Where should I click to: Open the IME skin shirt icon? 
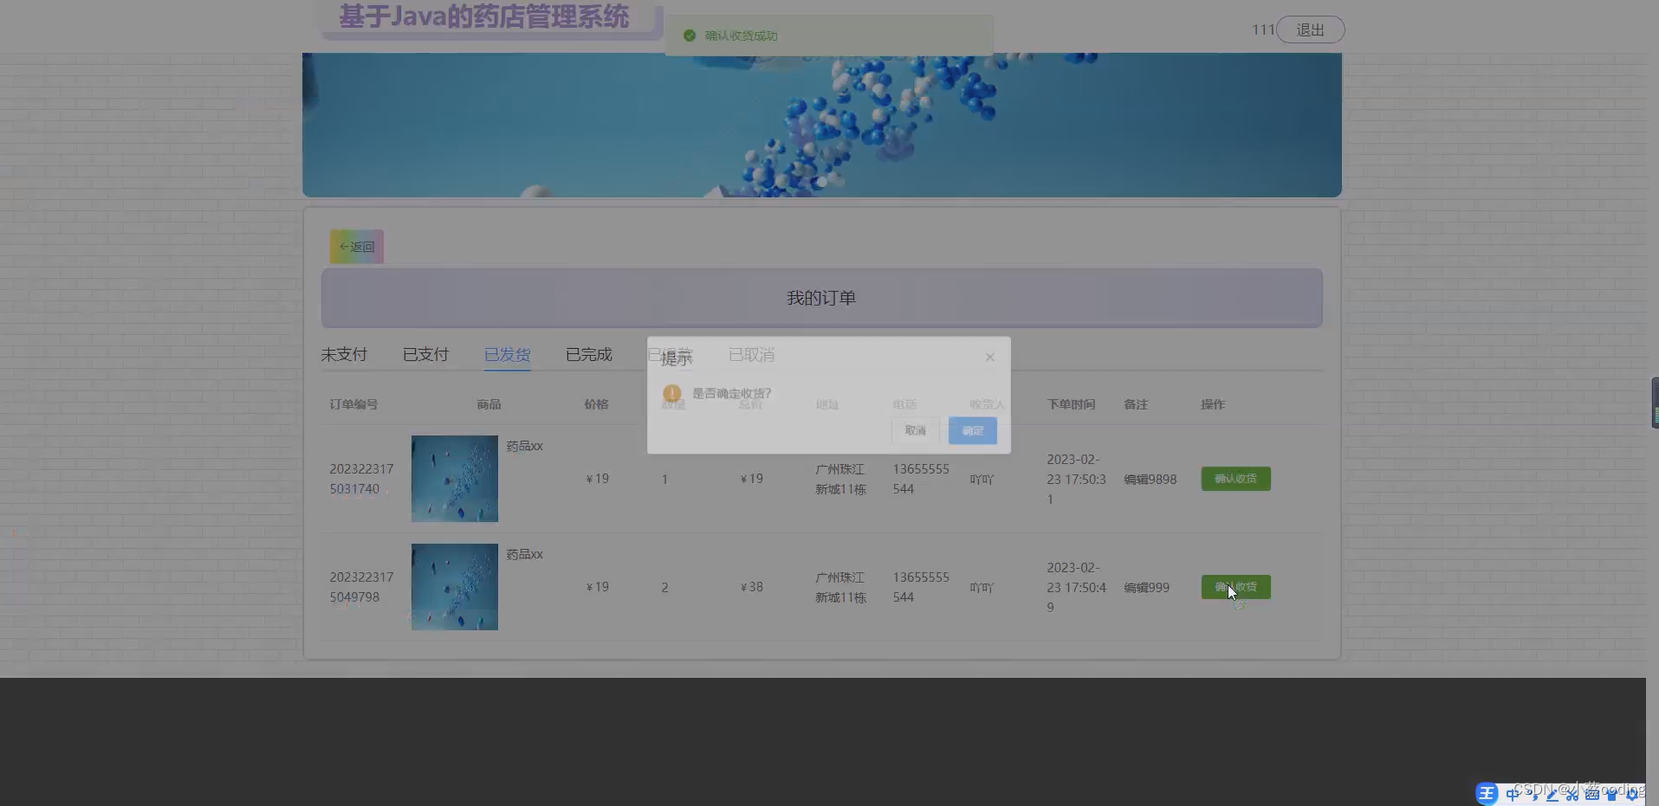point(1611,794)
